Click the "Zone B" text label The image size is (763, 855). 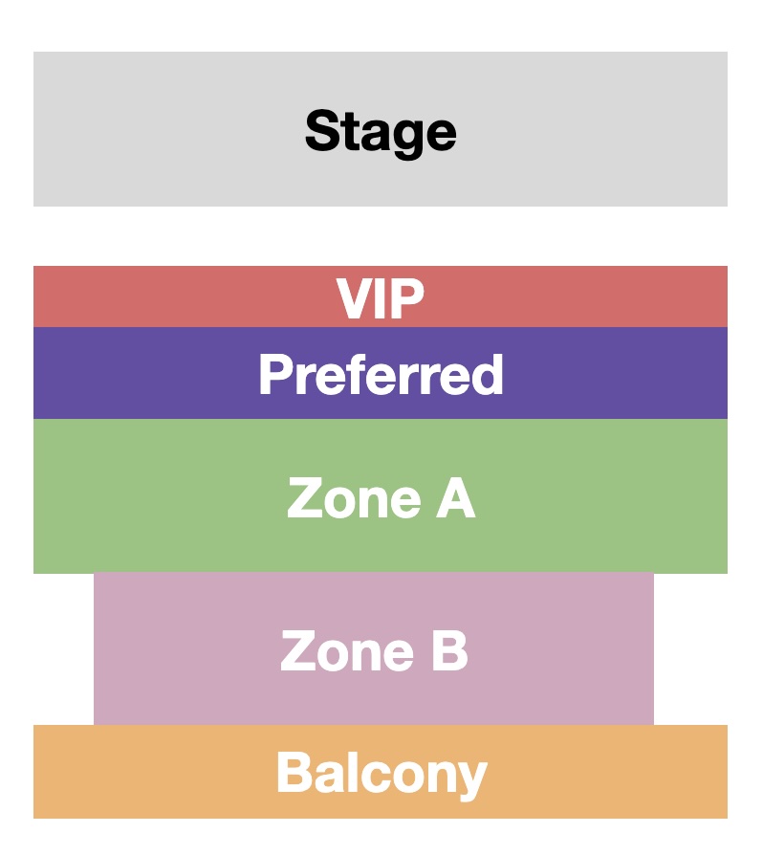[374, 651]
